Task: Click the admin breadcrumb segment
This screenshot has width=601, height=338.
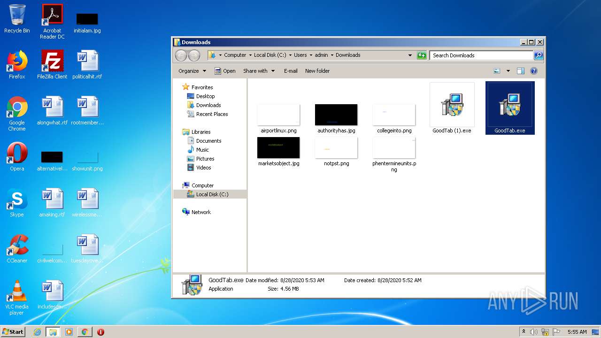Action: (321, 55)
